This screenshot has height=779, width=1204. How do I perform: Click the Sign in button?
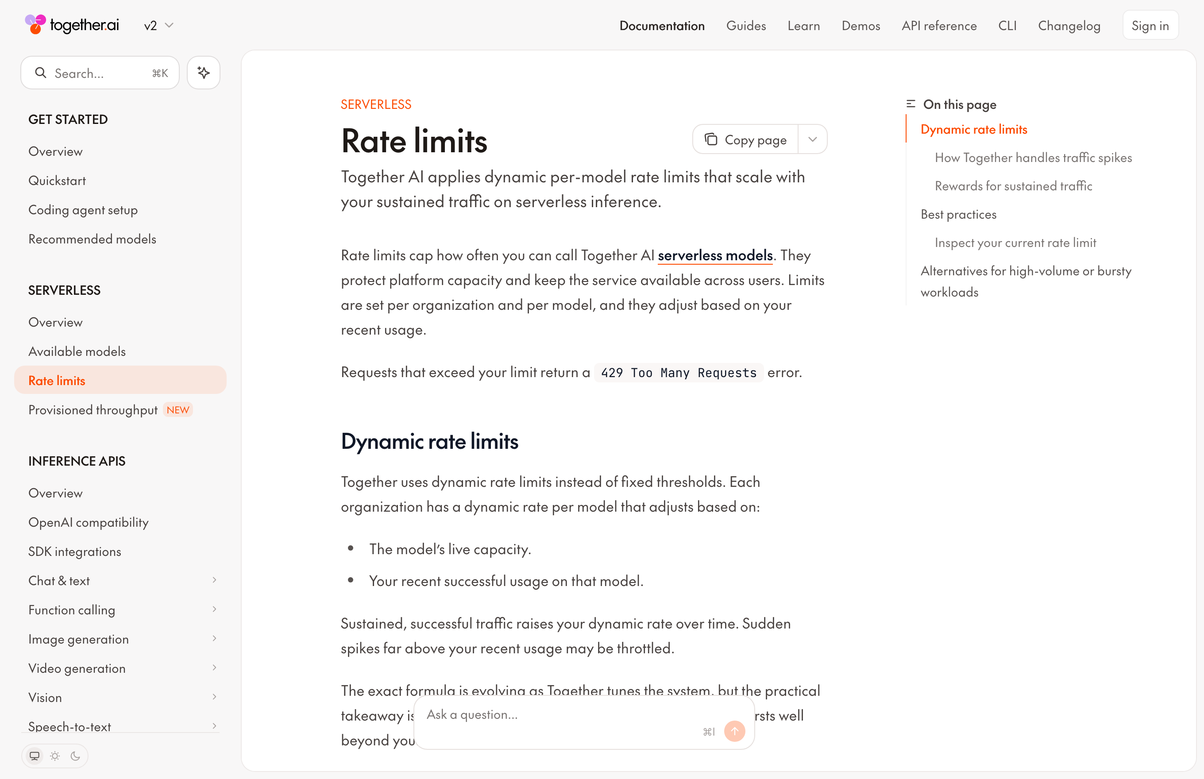1150,25
